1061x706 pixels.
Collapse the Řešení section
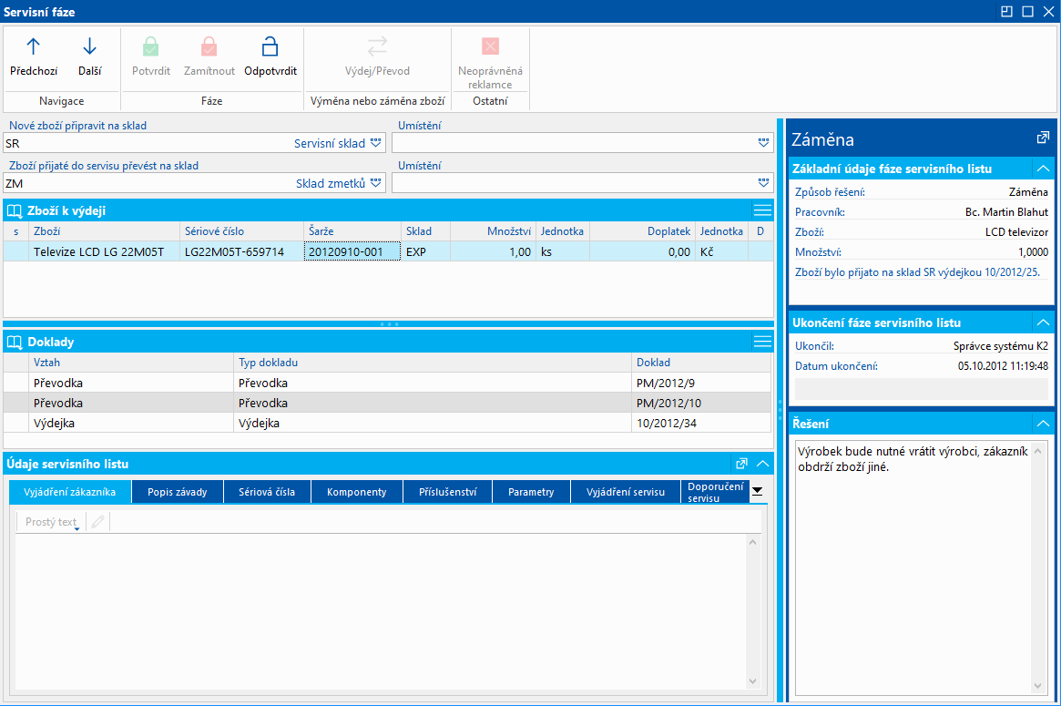pyautogui.click(x=1042, y=424)
